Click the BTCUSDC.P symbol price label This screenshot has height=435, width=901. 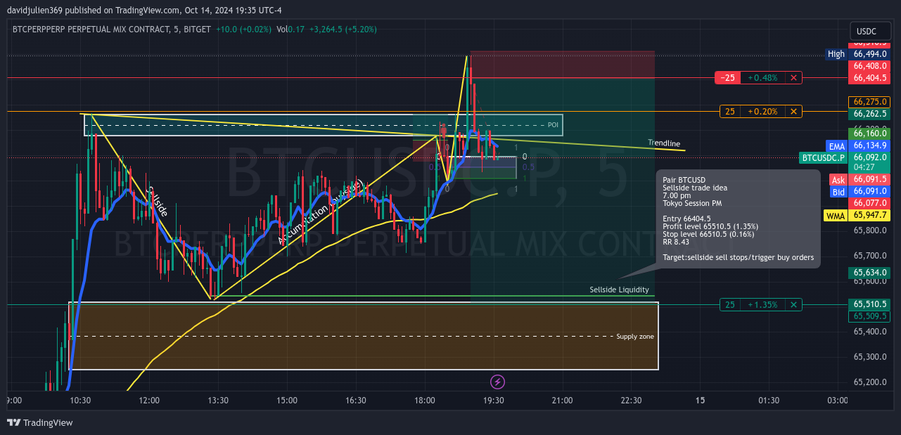pos(824,157)
